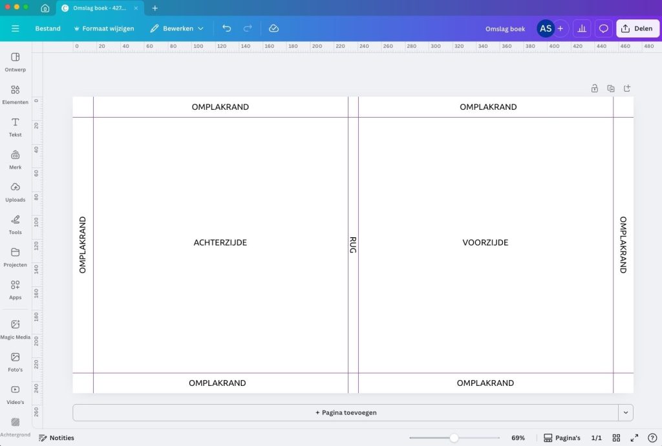The height and width of the screenshot is (446, 662).
Task: Lock the page with padlock icon
Action: click(595, 88)
